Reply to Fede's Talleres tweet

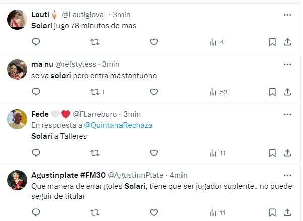point(36,153)
